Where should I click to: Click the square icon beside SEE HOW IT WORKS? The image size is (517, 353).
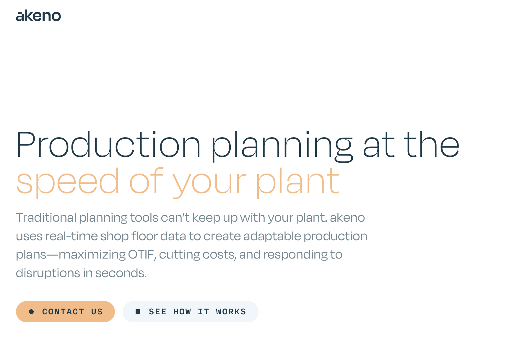[x=138, y=312]
